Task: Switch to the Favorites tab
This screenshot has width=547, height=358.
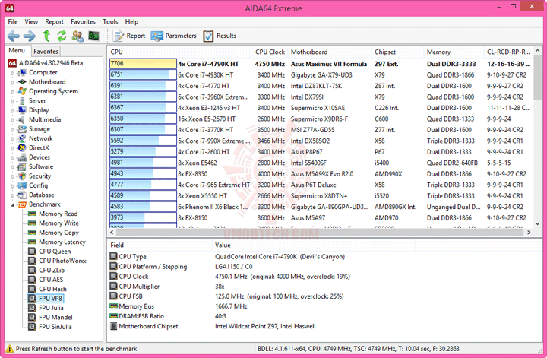Action: [46, 51]
